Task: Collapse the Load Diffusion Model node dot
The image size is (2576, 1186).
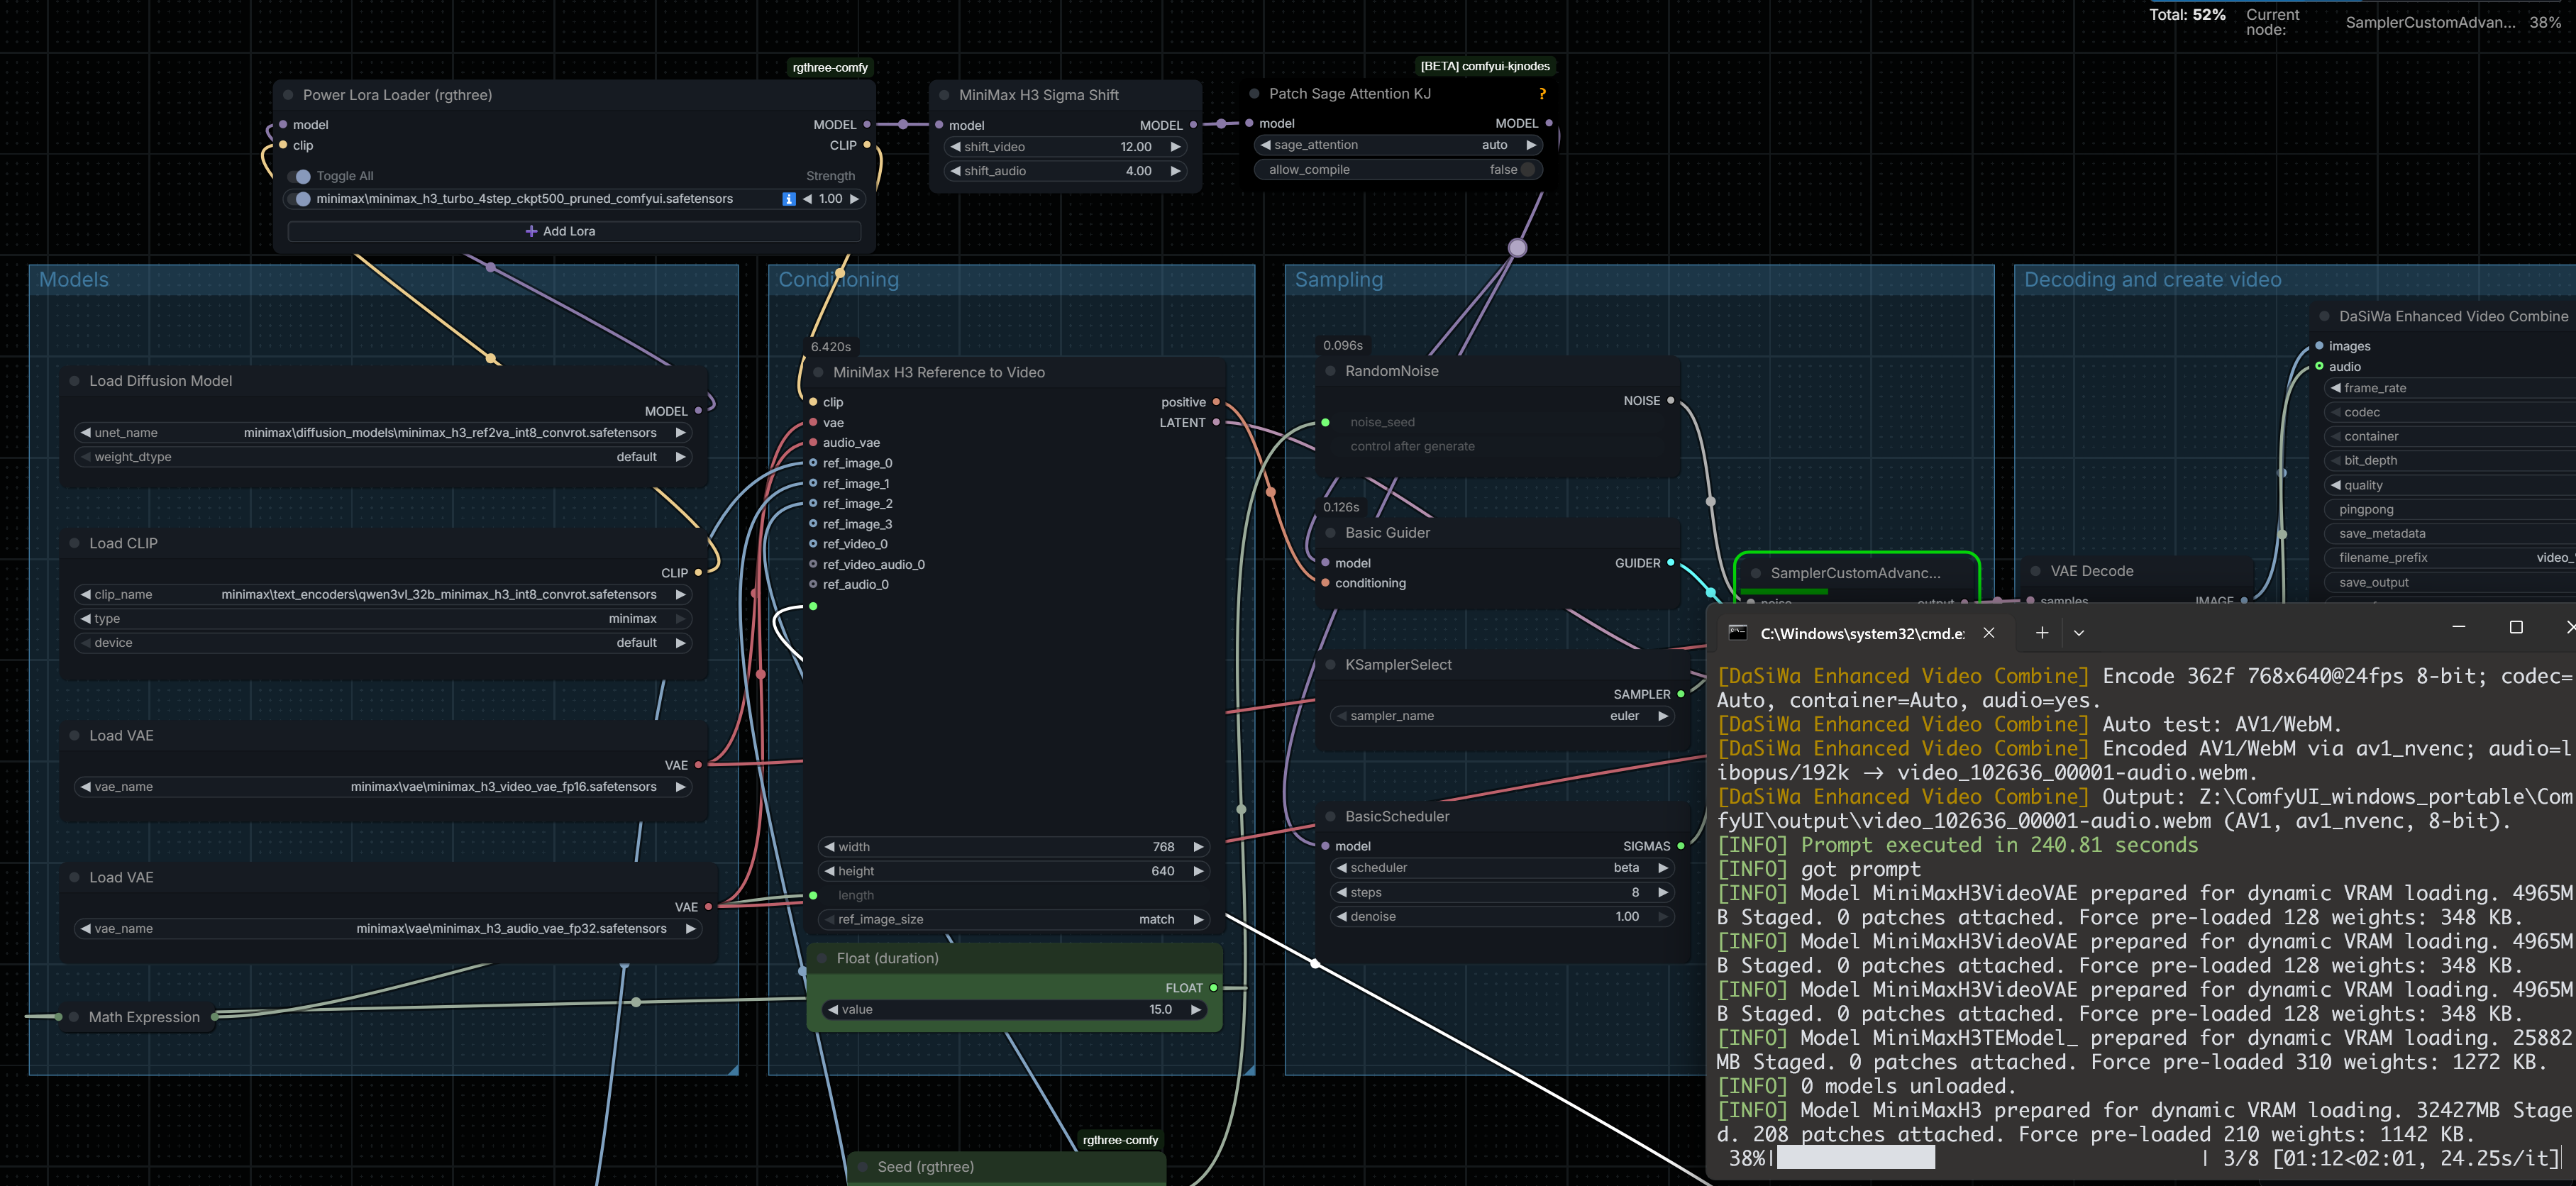Action: (x=74, y=381)
